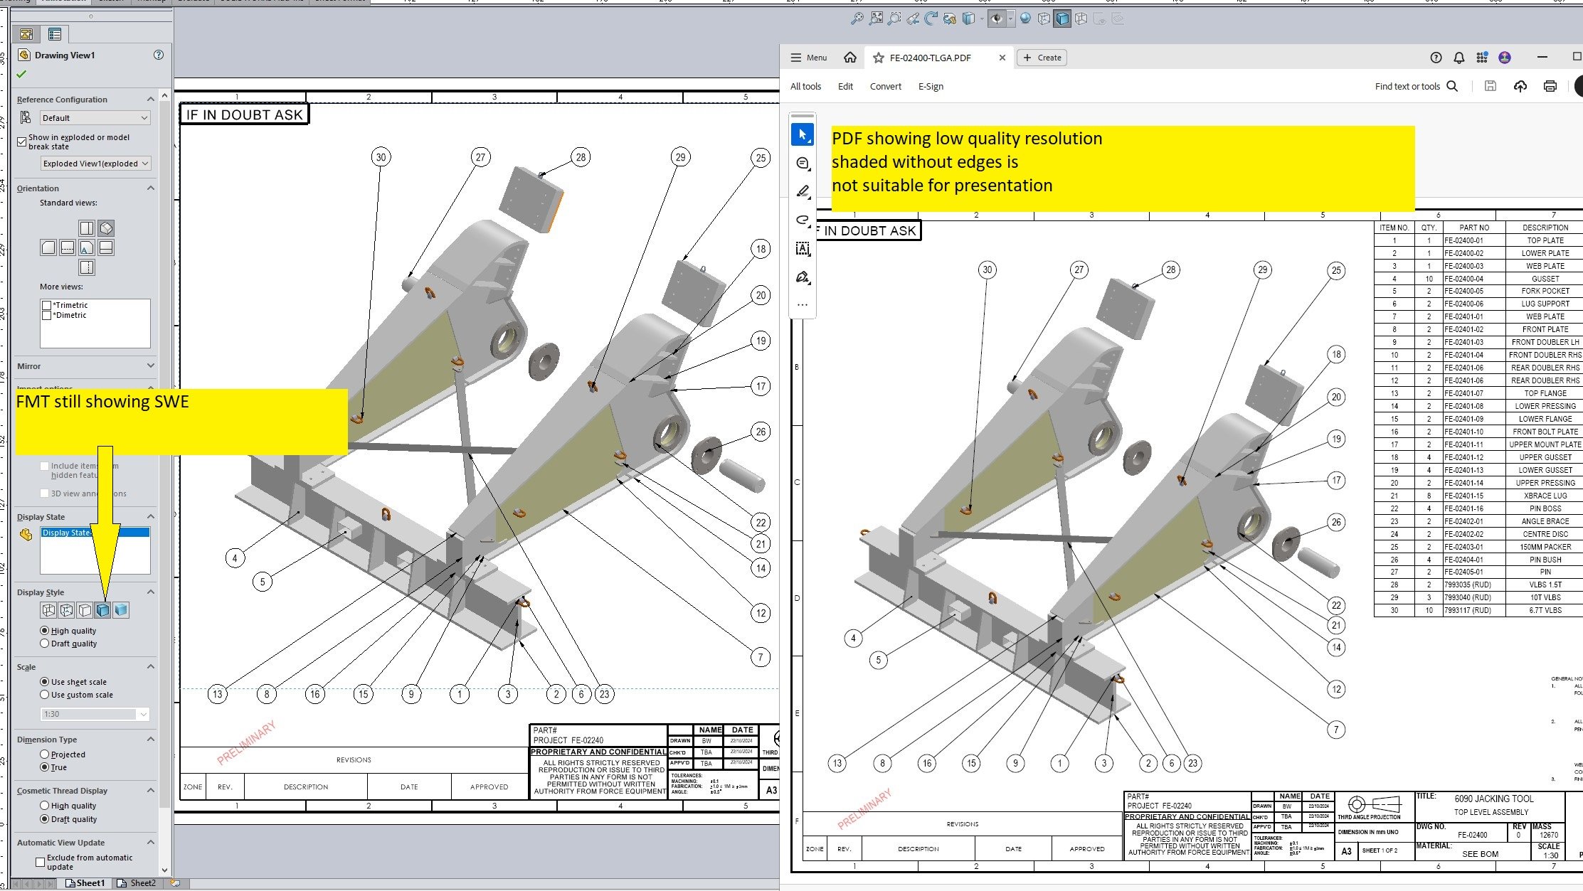Screen dimensions: 1583x891
Task: Select High quality under Display Style
Action: tap(45, 631)
